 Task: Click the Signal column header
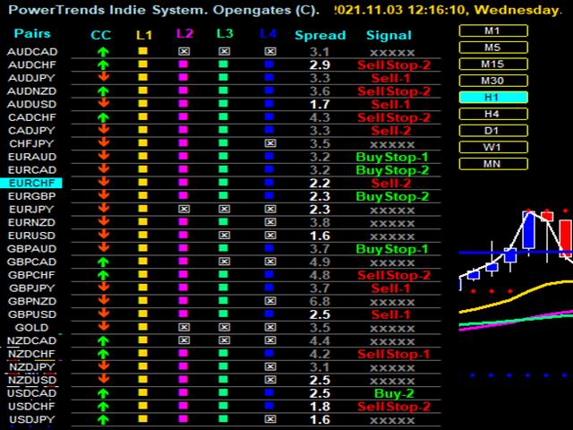point(389,35)
